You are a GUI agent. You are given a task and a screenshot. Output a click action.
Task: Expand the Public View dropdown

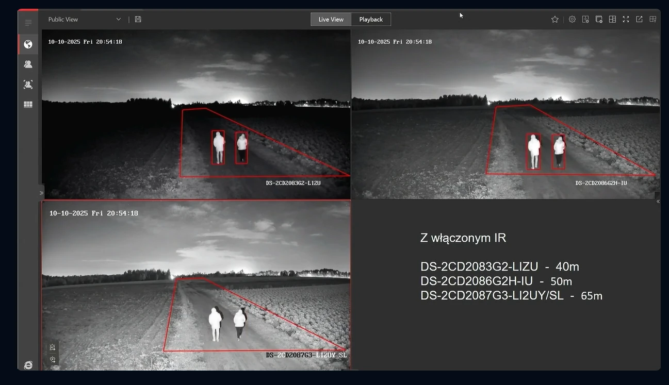click(x=119, y=19)
